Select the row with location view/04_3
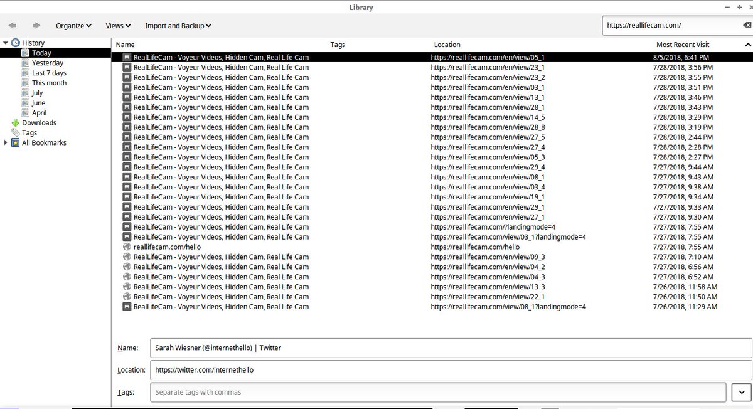The width and height of the screenshot is (753, 409). point(432,277)
